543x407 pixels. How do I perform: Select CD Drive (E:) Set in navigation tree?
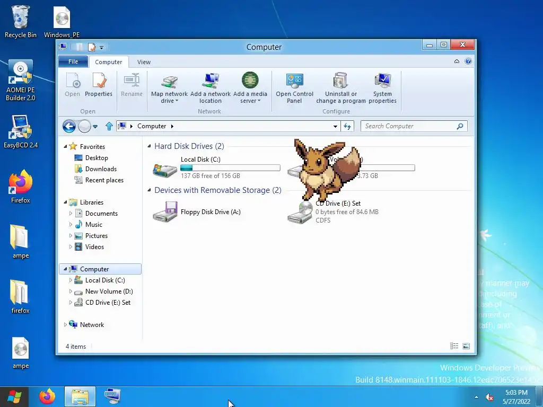108,303
